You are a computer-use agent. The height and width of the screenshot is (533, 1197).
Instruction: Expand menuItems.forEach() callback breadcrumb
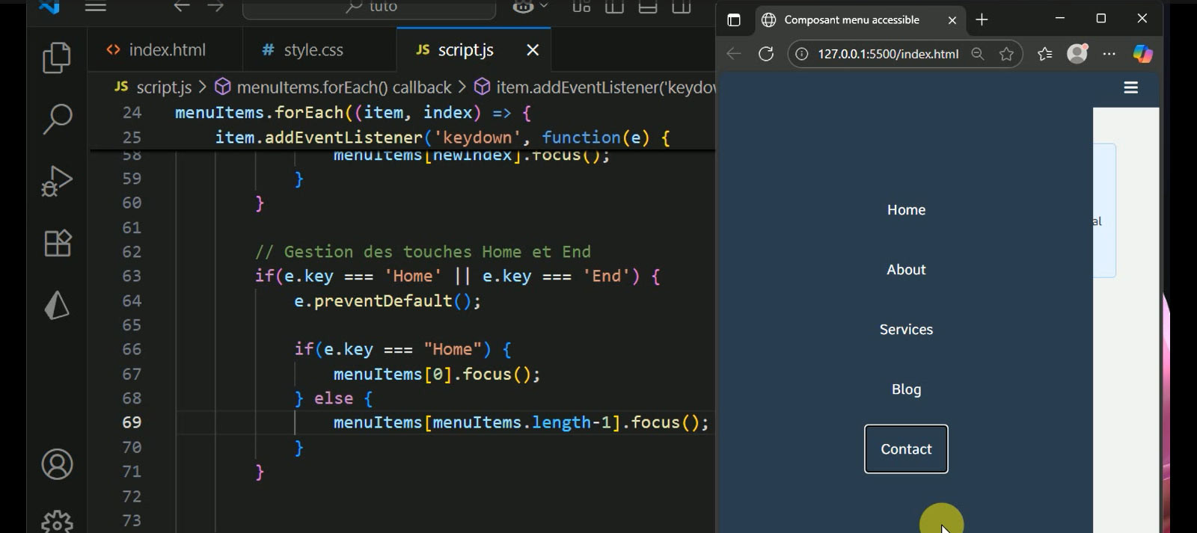343,87
